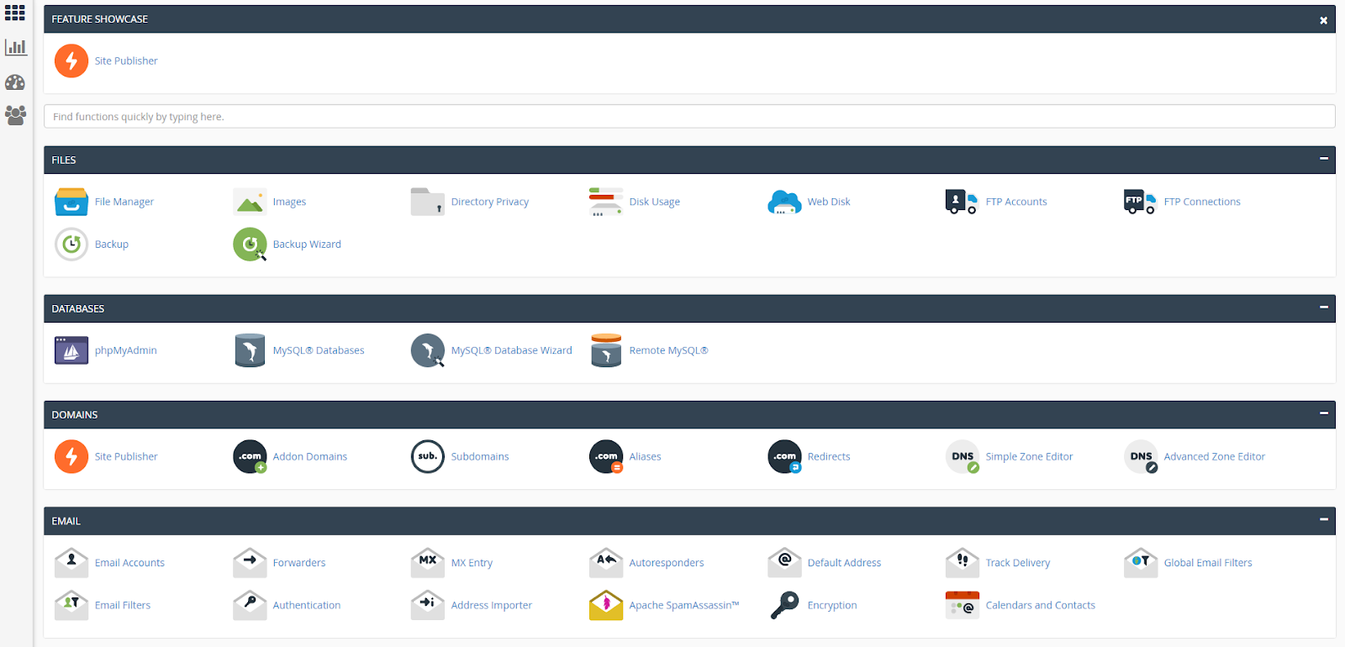Open the File Manager link
This screenshot has height=647, width=1345.
[124, 202]
